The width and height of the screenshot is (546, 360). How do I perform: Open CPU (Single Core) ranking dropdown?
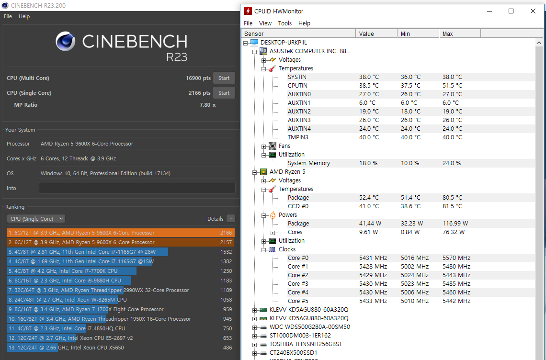pos(36,219)
